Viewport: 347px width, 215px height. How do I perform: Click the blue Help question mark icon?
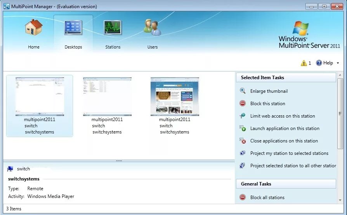point(319,63)
